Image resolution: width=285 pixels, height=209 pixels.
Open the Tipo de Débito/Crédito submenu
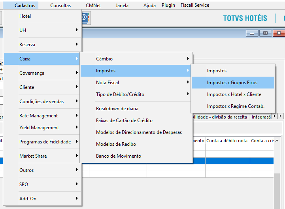[136, 94]
